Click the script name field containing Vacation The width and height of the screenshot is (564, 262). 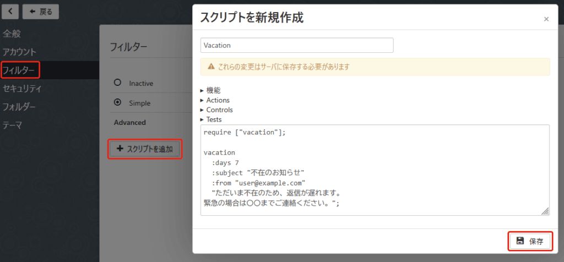point(296,45)
